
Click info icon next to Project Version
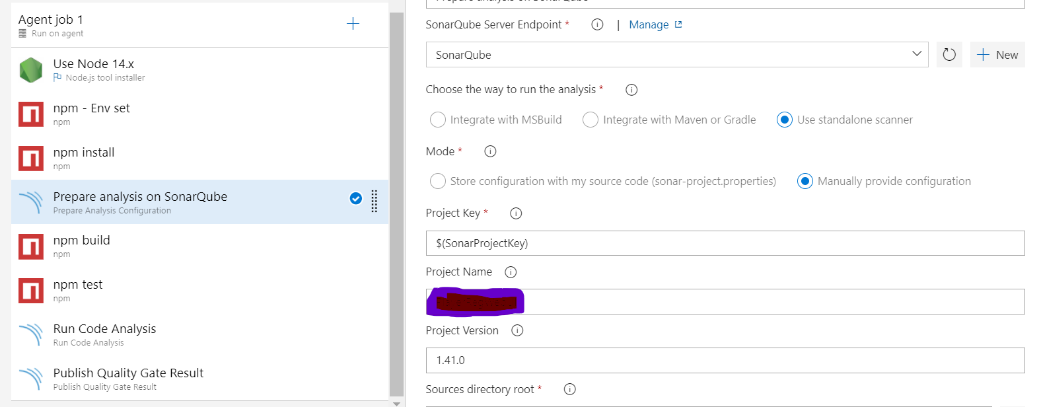coord(517,330)
